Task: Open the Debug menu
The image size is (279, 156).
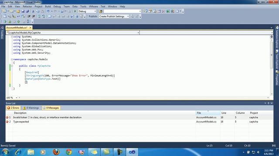Action: pyautogui.click(x=57, y=6)
